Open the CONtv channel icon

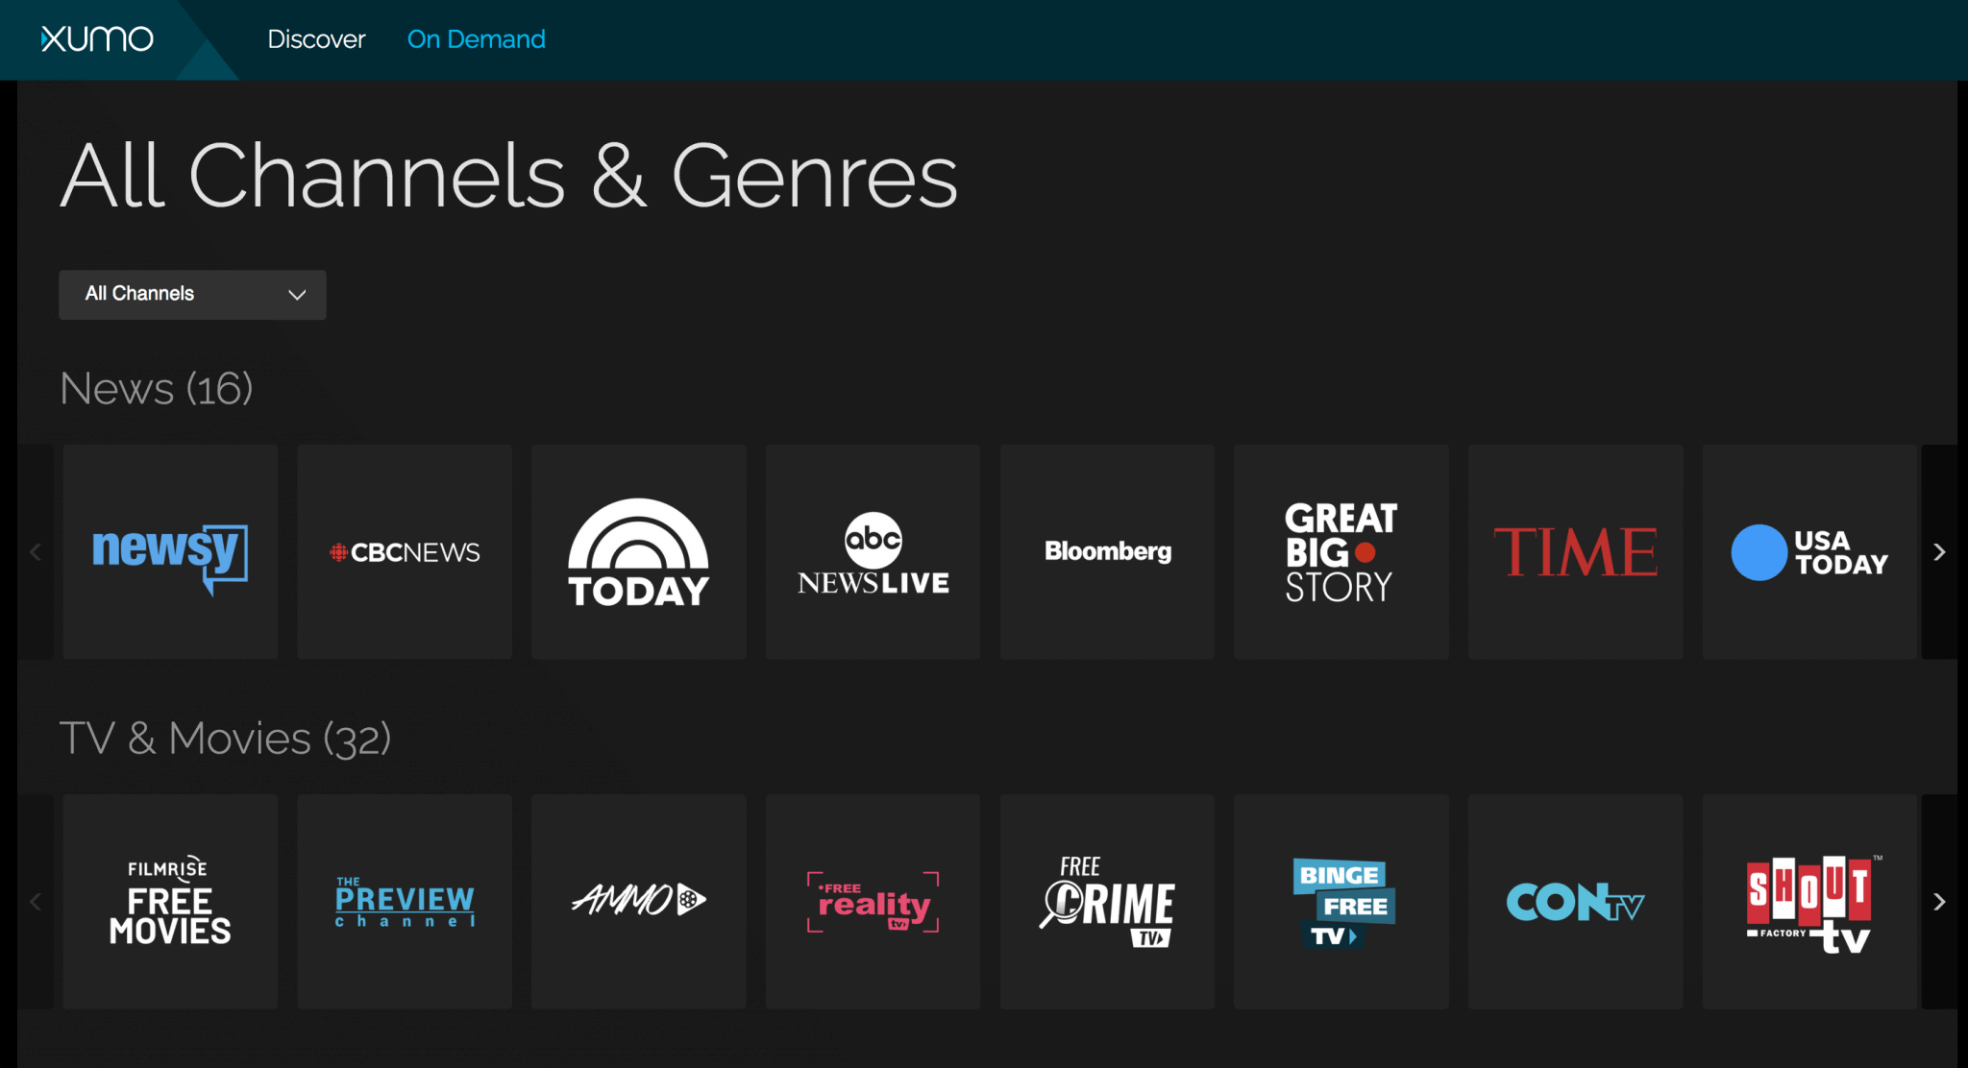[1573, 901]
